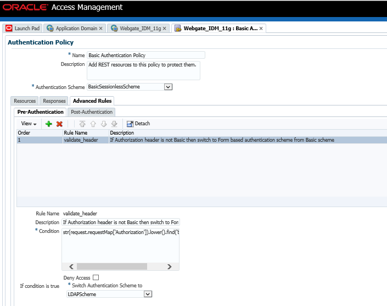Screen dimensions: 387x306
Task: Click the move up arrow icon
Action: (93, 124)
